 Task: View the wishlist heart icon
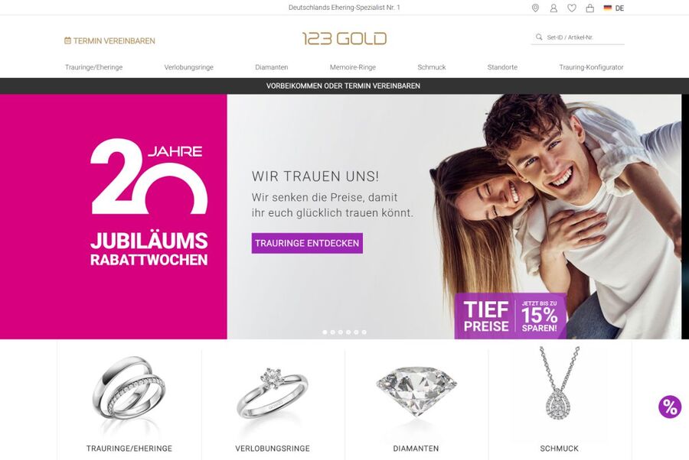572,8
